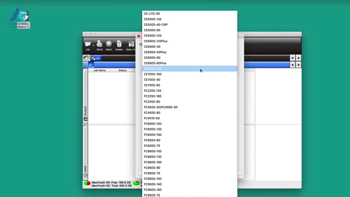The image size is (350, 197).
Task: Click the second disk usage pie icon
Action: (x=136, y=183)
